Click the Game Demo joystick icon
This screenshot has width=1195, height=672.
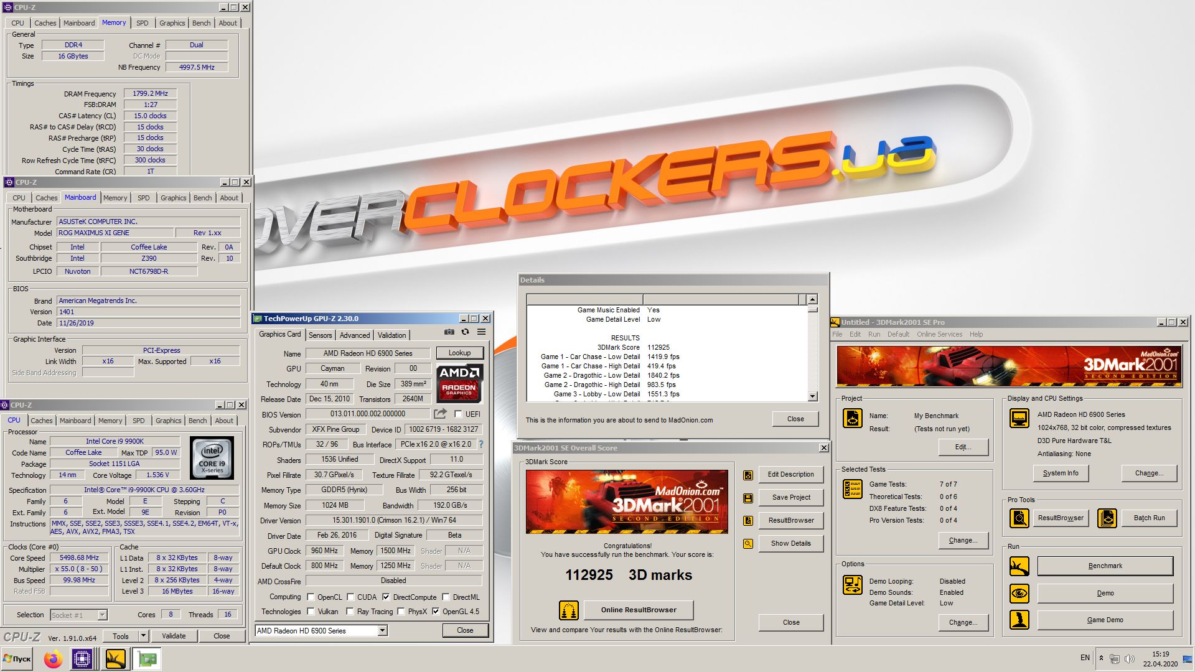[x=1019, y=620]
